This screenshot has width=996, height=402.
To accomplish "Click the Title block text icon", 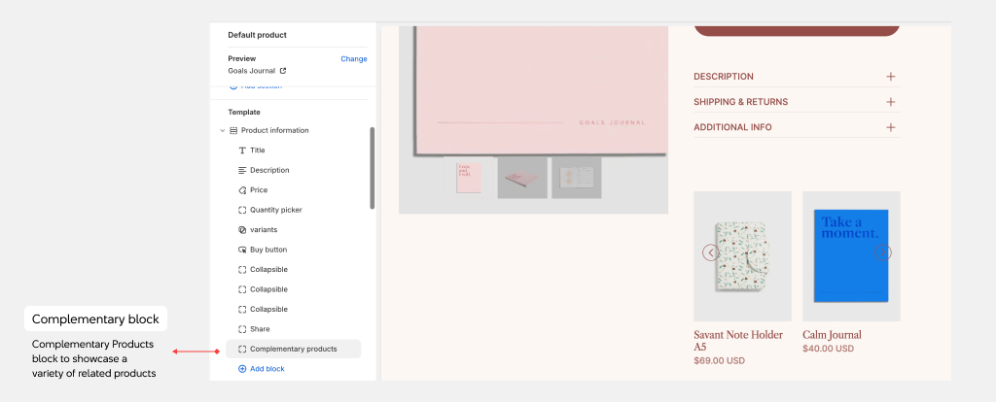I will coord(242,151).
